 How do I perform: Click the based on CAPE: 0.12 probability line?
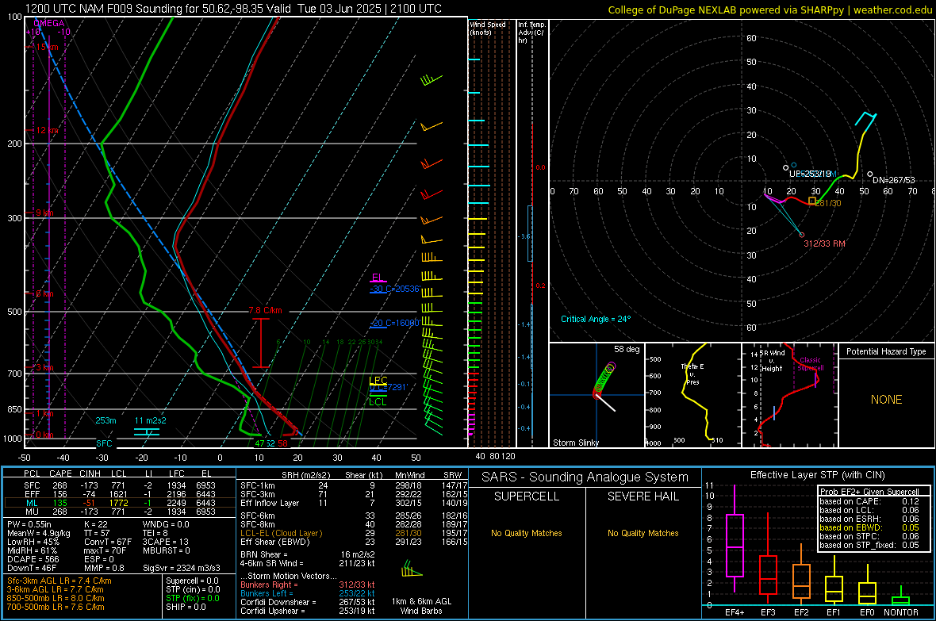869,501
